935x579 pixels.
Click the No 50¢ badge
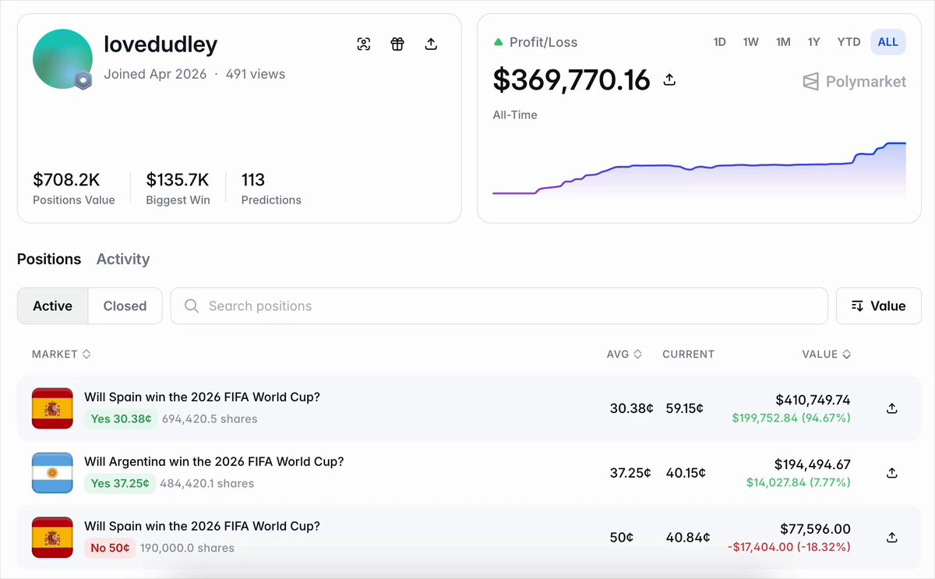110,548
